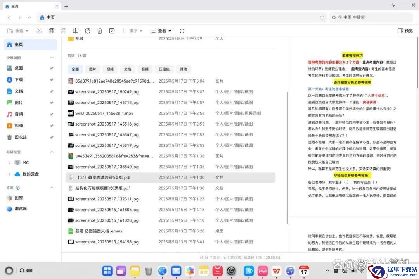Image resolution: width=419 pixels, height=279 pixels.
Task: Select the 音频 filter tab
Action: coord(145,69)
